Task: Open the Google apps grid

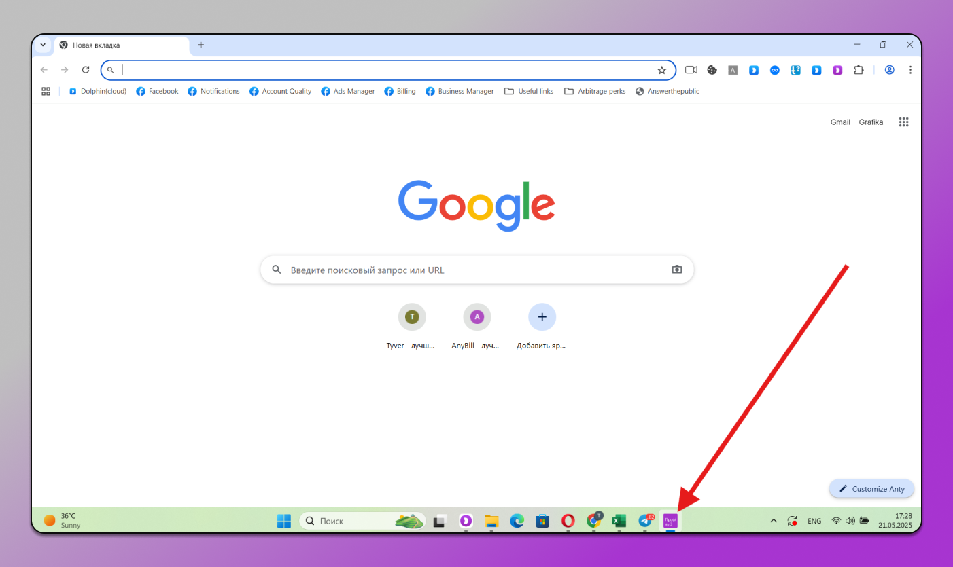Action: point(903,122)
